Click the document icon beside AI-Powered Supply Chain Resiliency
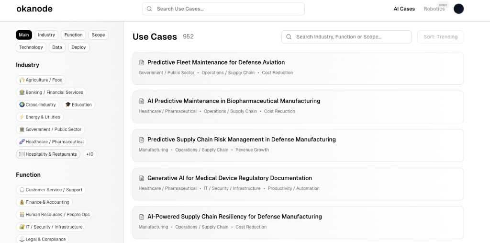The height and width of the screenshot is (243, 490). (x=142, y=217)
